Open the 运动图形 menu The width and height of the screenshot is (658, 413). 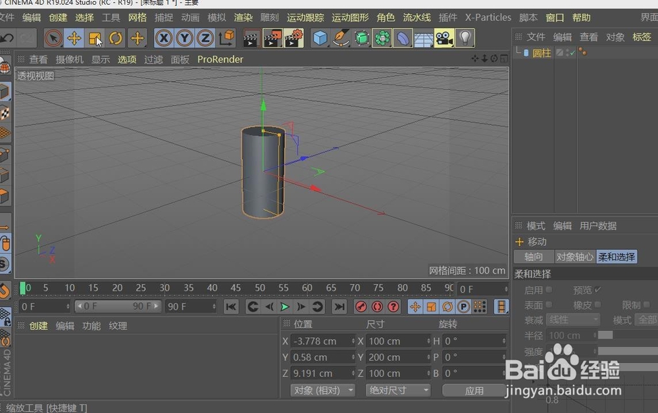pyautogui.click(x=350, y=18)
